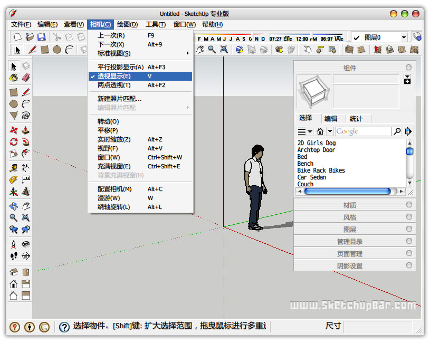
Task: Open the 图层0 layer dropdown
Action: [404, 37]
